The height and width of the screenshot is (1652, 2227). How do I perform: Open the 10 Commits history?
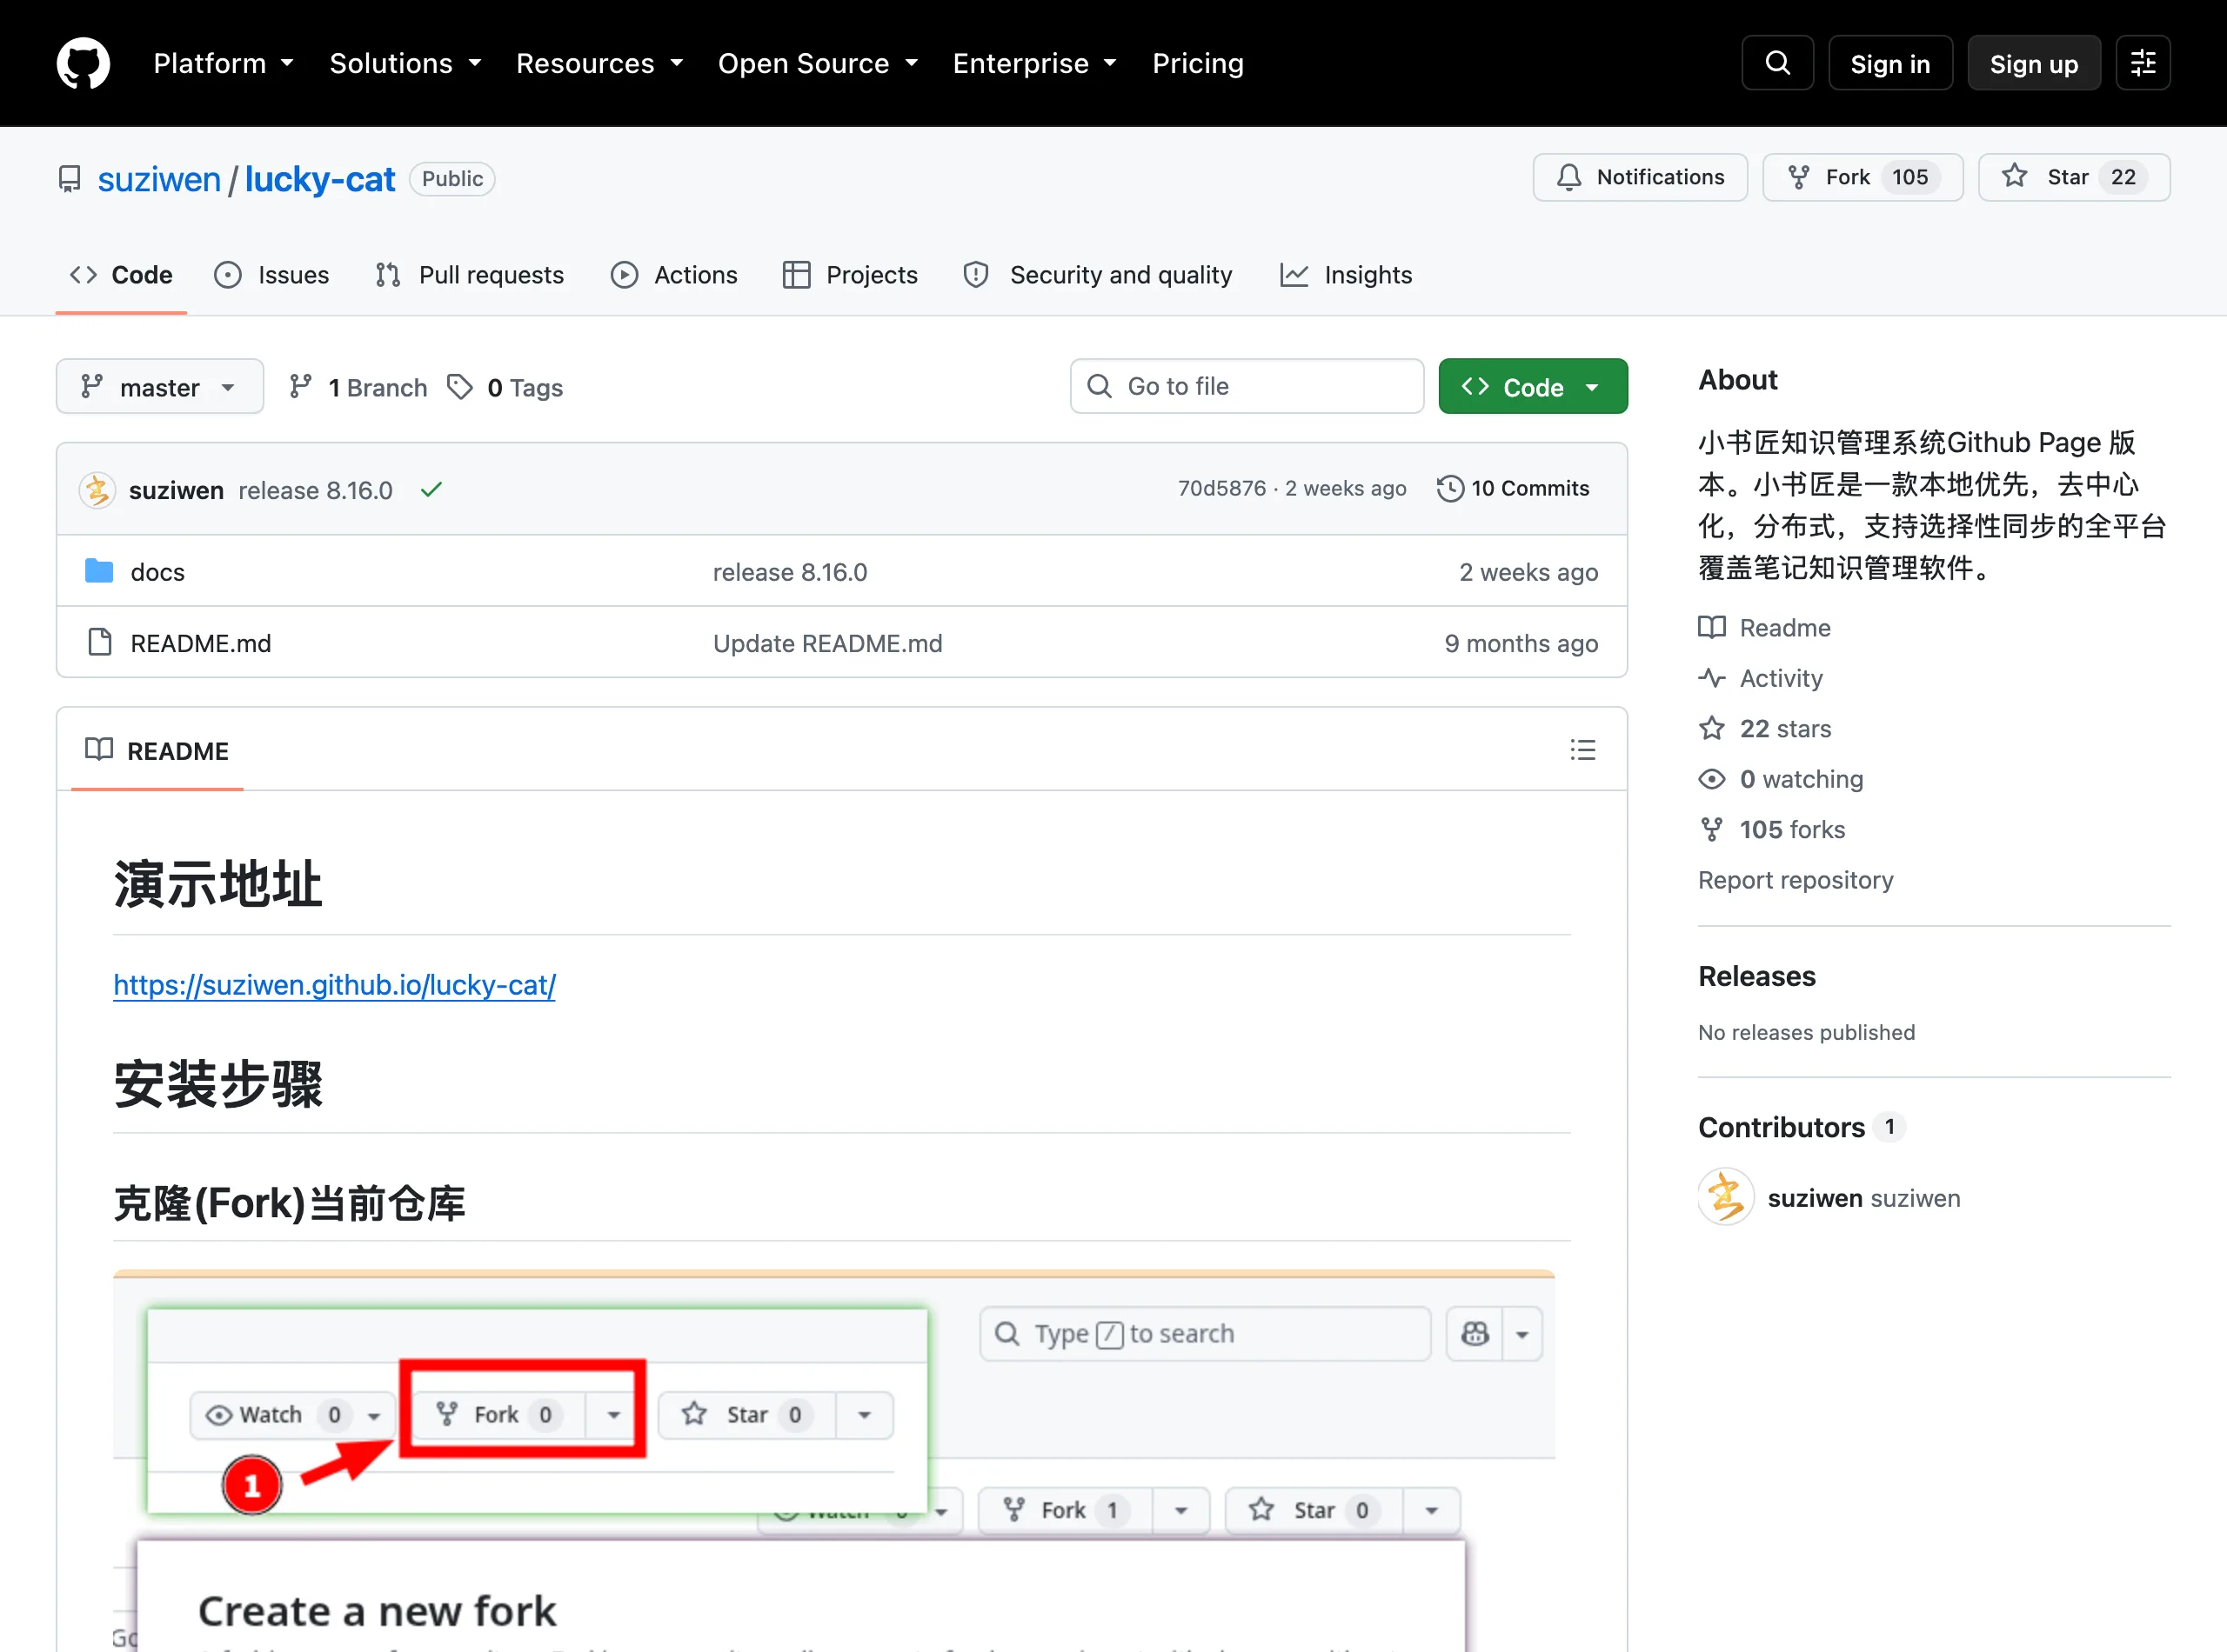click(x=1513, y=488)
